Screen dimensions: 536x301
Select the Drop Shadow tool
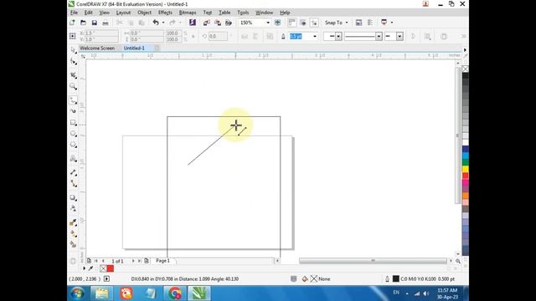[73, 197]
